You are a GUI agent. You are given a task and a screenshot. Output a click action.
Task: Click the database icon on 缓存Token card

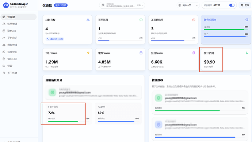[141, 53]
